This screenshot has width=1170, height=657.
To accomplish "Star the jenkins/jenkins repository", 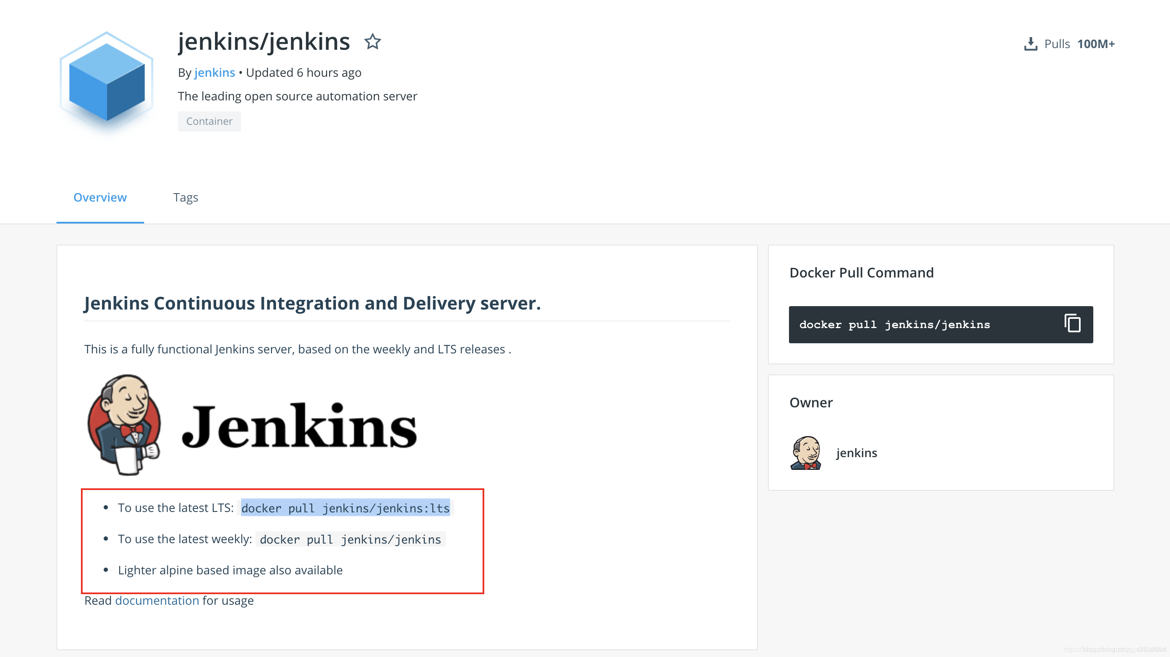I will [373, 42].
